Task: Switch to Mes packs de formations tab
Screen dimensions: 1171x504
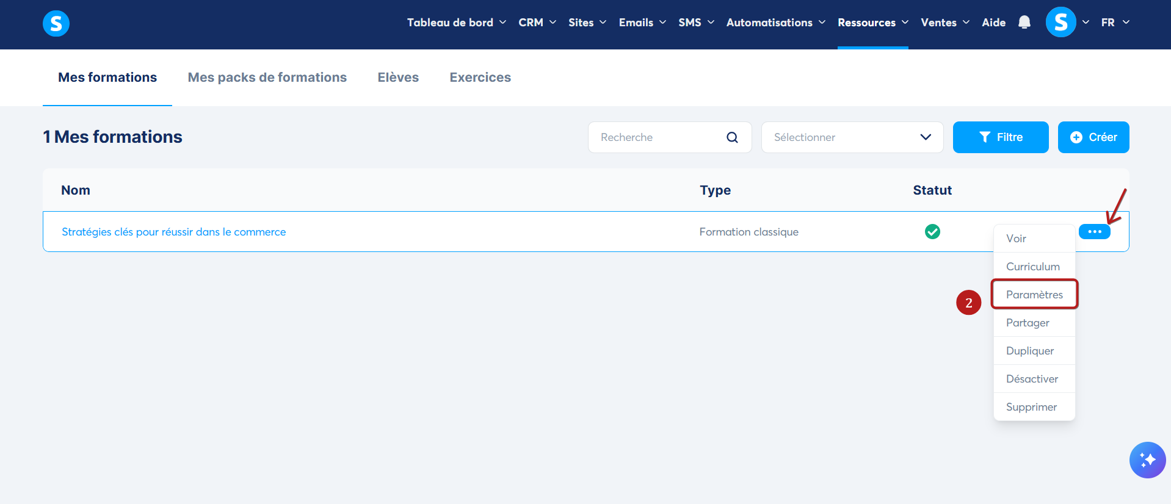Action: click(267, 77)
